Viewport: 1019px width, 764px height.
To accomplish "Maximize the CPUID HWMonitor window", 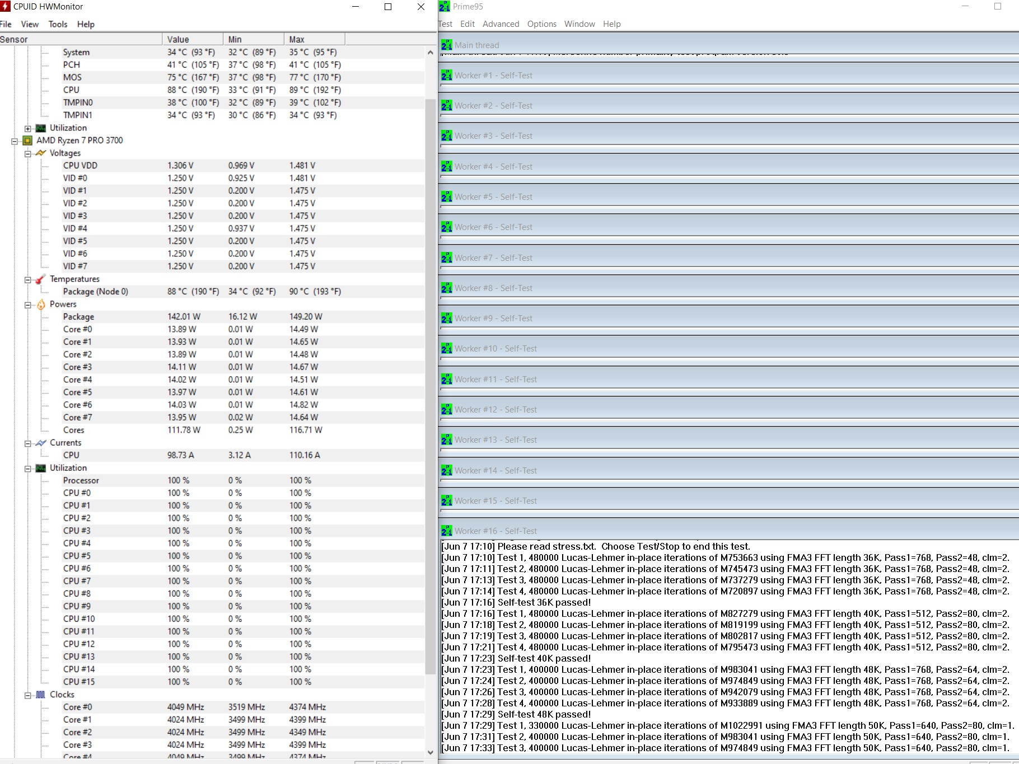I will [x=388, y=7].
